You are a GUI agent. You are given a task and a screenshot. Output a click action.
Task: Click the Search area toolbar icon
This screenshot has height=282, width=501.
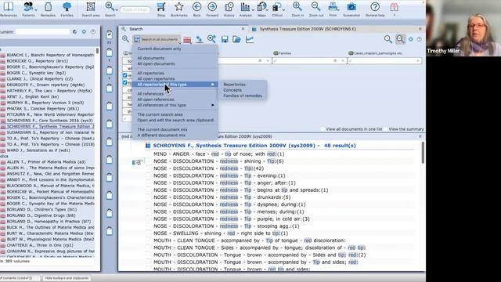pyautogui.click(x=91, y=7)
